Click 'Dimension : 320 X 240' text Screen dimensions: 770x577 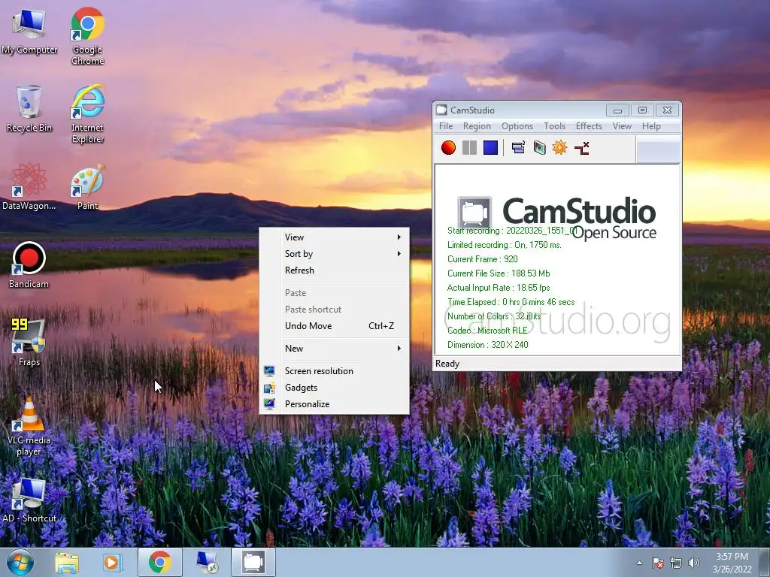click(x=487, y=344)
